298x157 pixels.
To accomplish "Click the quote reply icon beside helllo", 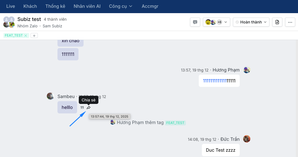I will click(x=82, y=108).
